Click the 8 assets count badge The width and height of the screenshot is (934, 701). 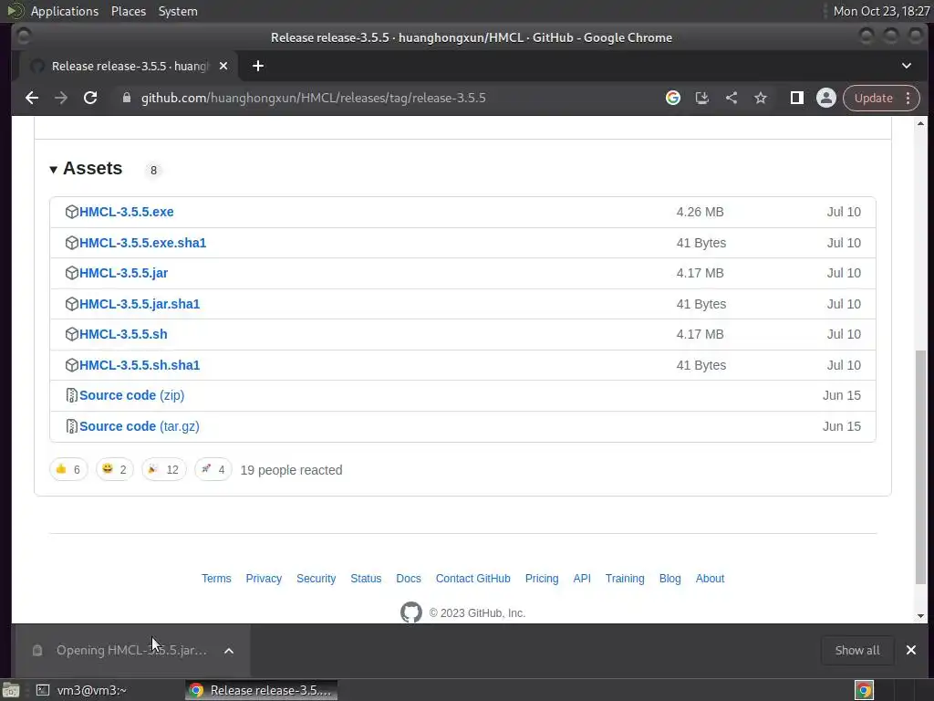click(153, 171)
